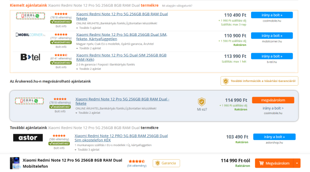Click irány a bolt for b-tel.hu
Image resolution: width=310 pixels, height=172 pixels.
tap(272, 56)
